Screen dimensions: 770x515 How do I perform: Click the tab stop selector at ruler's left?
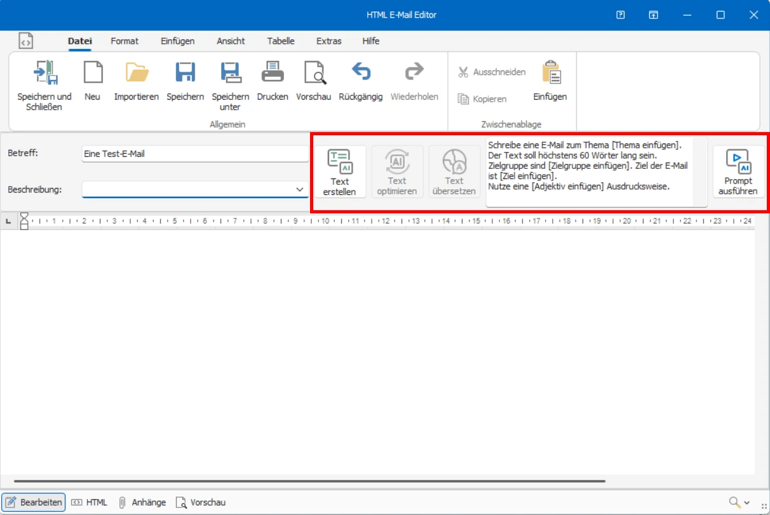8,221
